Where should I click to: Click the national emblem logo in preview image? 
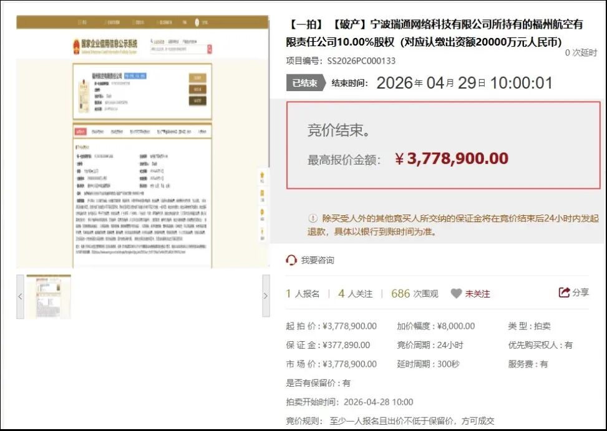click(x=77, y=46)
